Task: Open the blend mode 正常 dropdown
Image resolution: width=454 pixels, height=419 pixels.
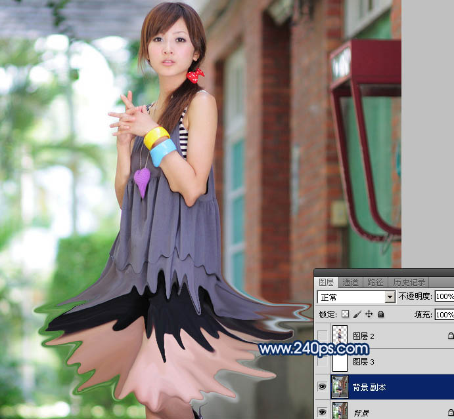Action: coord(356,297)
